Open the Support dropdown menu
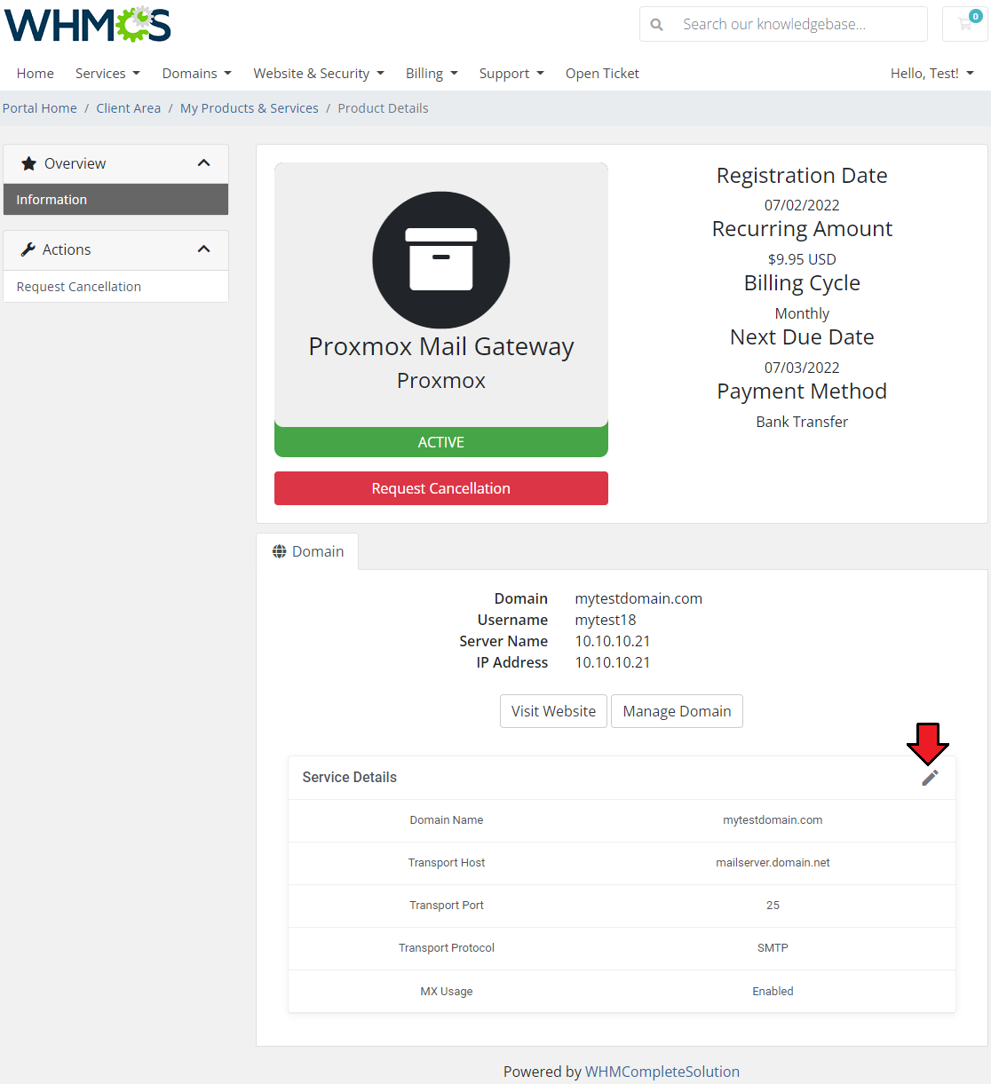The width and height of the screenshot is (991, 1084). (x=511, y=74)
